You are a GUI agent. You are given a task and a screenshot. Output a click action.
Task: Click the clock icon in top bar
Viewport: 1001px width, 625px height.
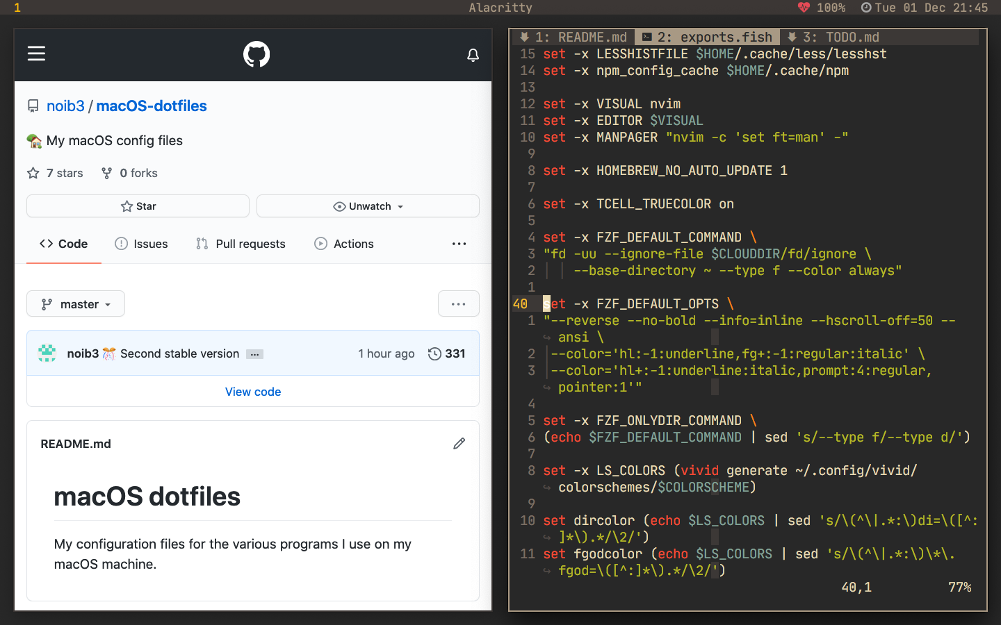(866, 8)
